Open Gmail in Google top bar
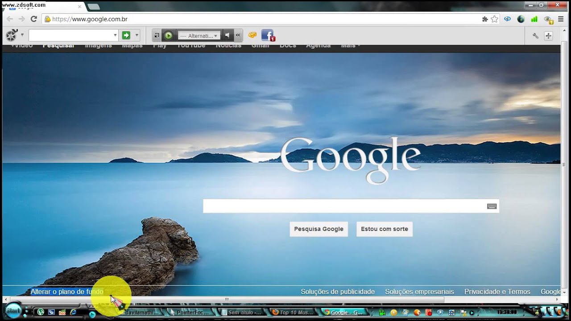This screenshot has width=571, height=321. pyautogui.click(x=260, y=46)
